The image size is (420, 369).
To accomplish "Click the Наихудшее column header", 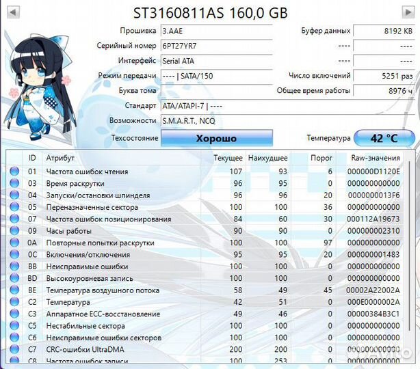I will (268, 158).
